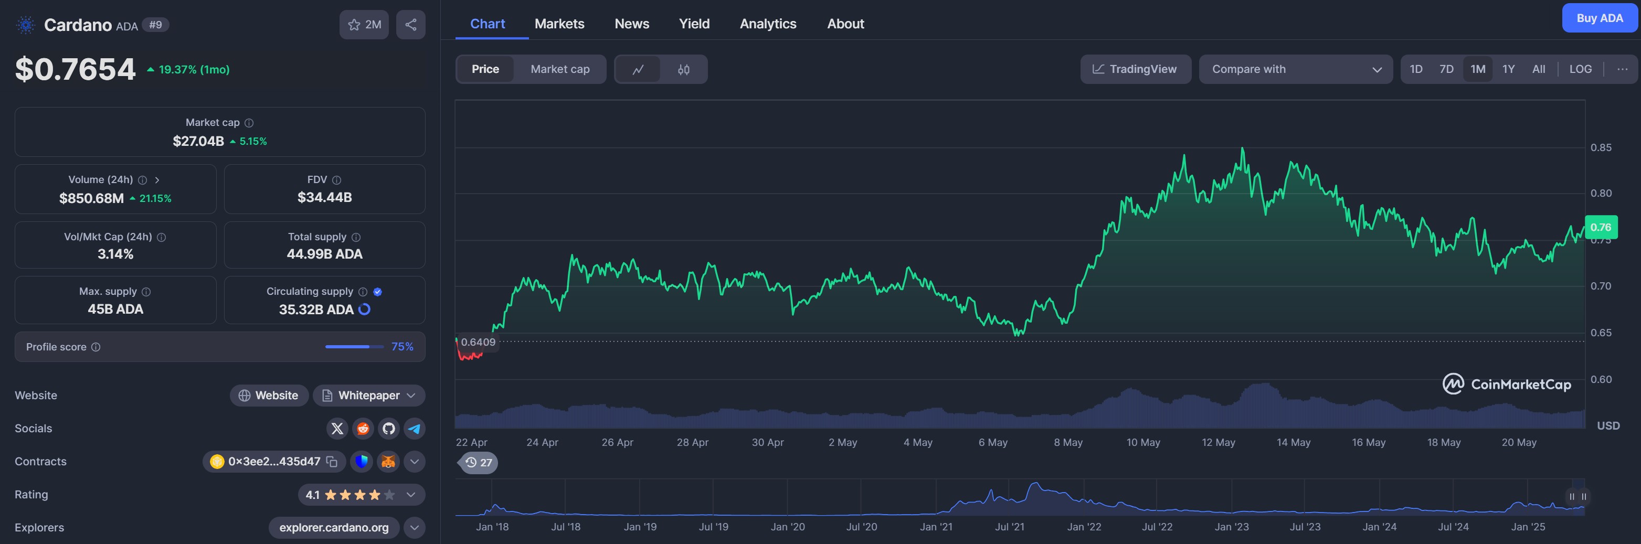This screenshot has height=544, width=1641.
Task: Click the 0.6409 starting price label
Action: pyautogui.click(x=479, y=342)
